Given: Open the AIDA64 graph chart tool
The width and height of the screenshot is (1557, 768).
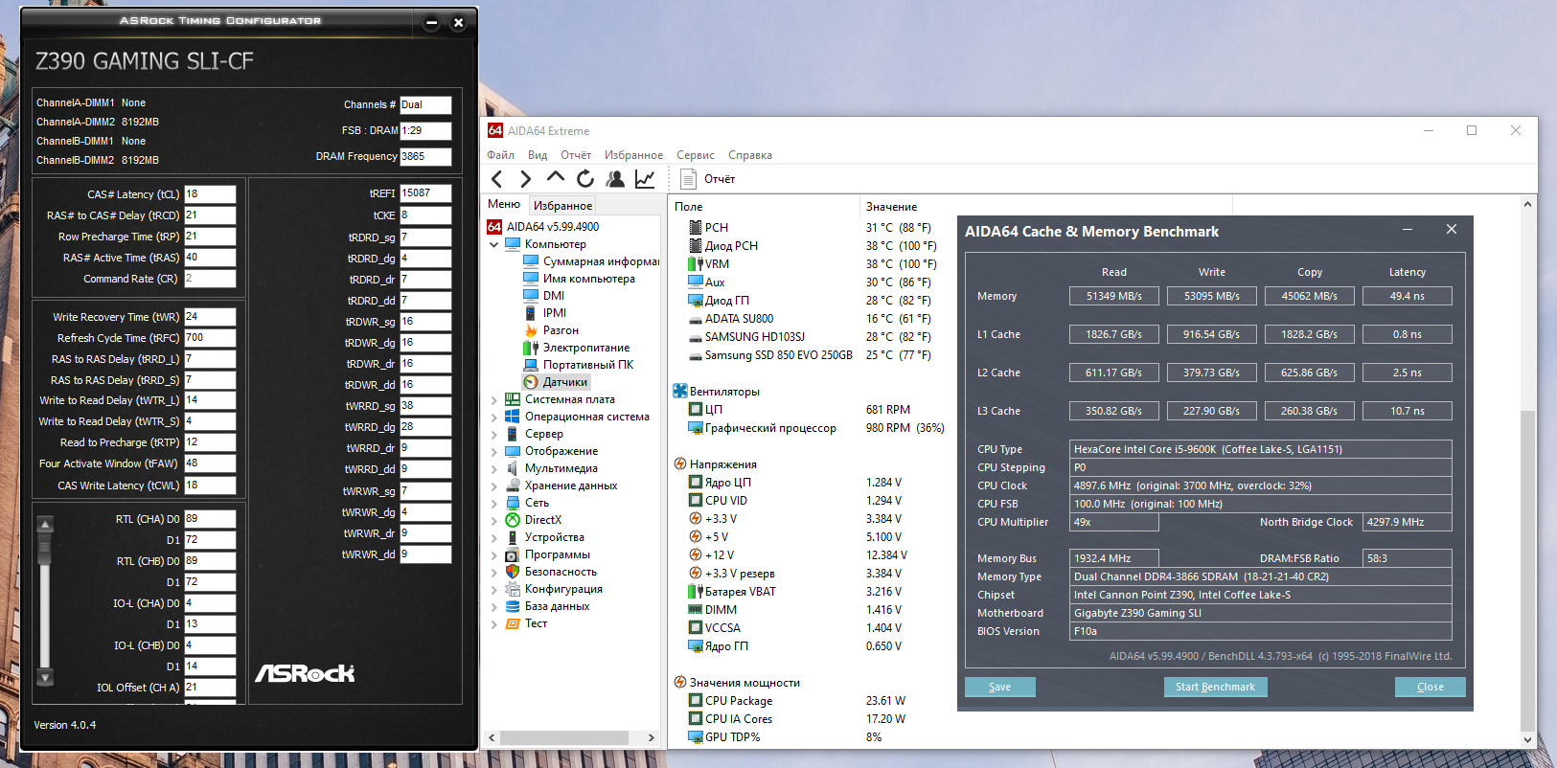Looking at the screenshot, I should (x=645, y=179).
